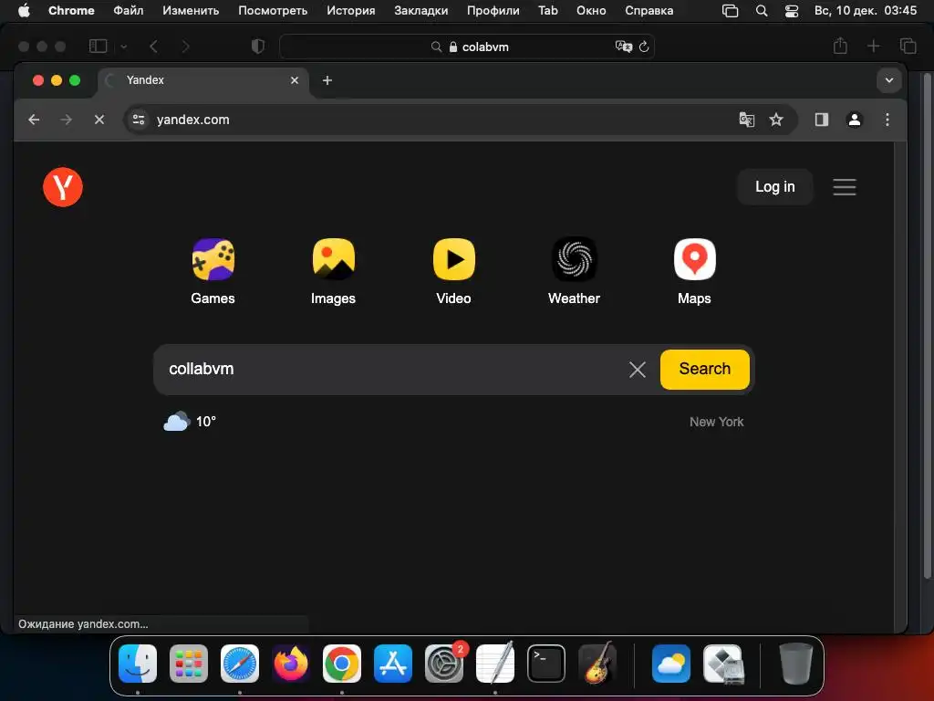
Task: Click the Stage Manager windows icon in menu bar
Action: pyautogui.click(x=731, y=11)
